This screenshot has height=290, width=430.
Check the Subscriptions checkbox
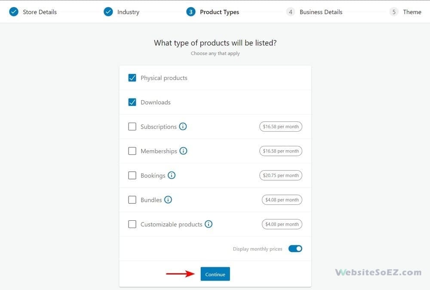[132, 126]
